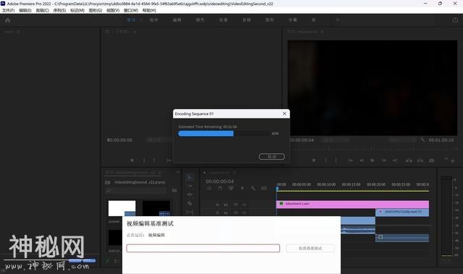The width and height of the screenshot is (463, 274).
Task: Select the Selection tool in Tools panel
Action: (190, 177)
